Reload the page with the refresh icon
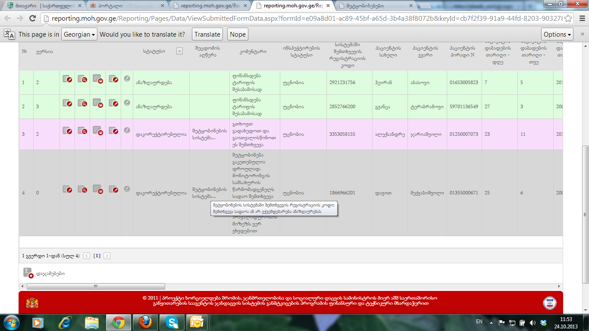 click(x=32, y=19)
